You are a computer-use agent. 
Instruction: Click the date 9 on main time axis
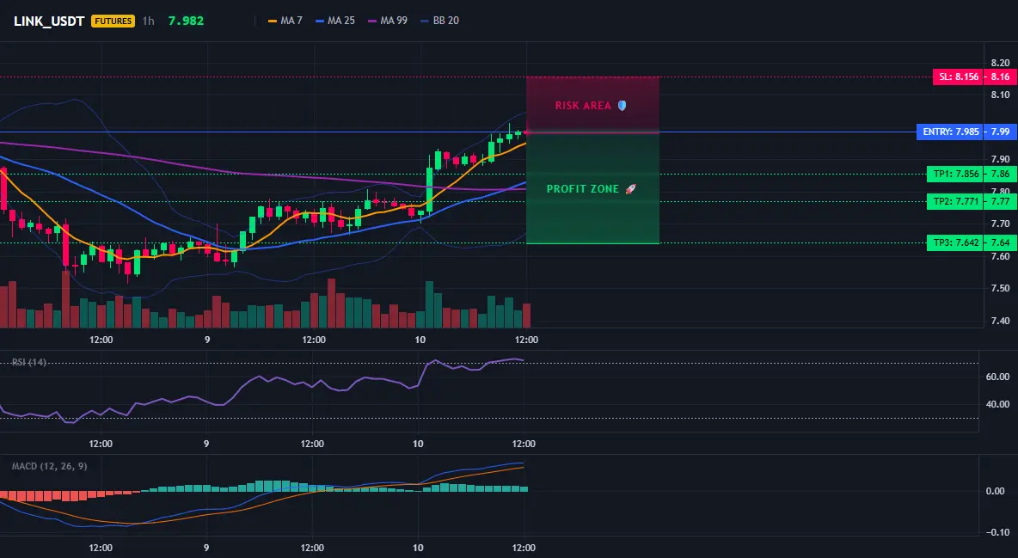pyautogui.click(x=207, y=340)
